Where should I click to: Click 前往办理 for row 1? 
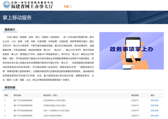(154, 101)
